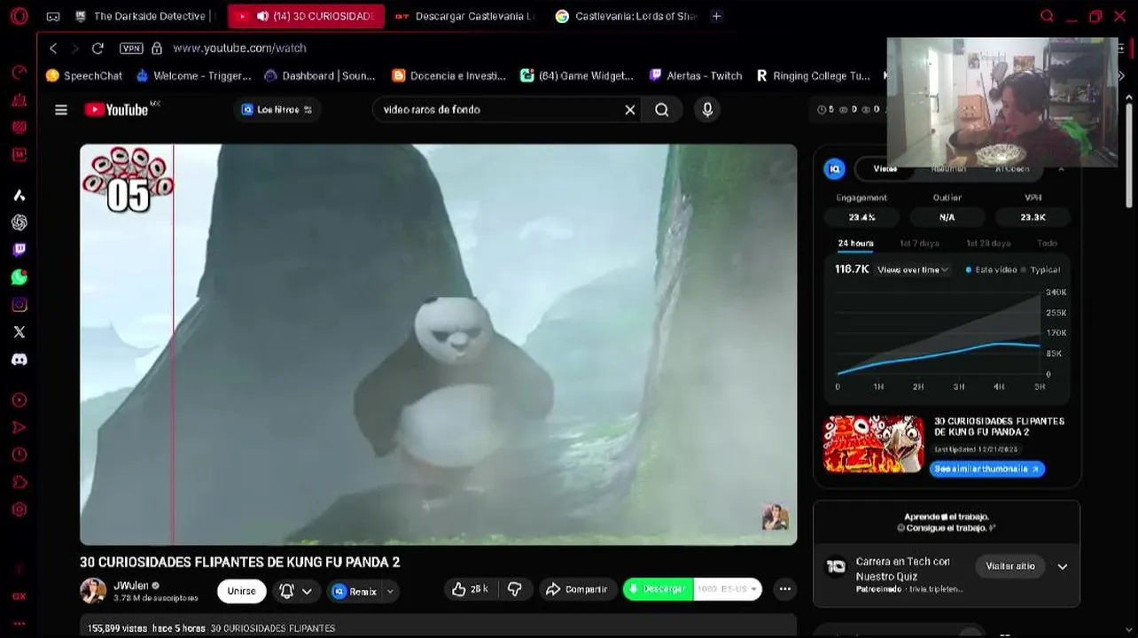Viewport: 1138px width, 638px height.
Task: Open X (Twitter) in the Opera sidebar
Action: [19, 332]
